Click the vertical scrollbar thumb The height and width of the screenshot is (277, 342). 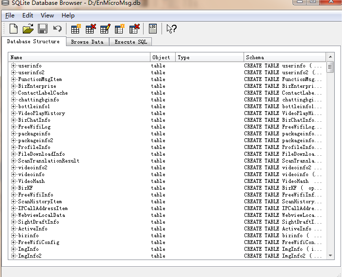point(330,67)
